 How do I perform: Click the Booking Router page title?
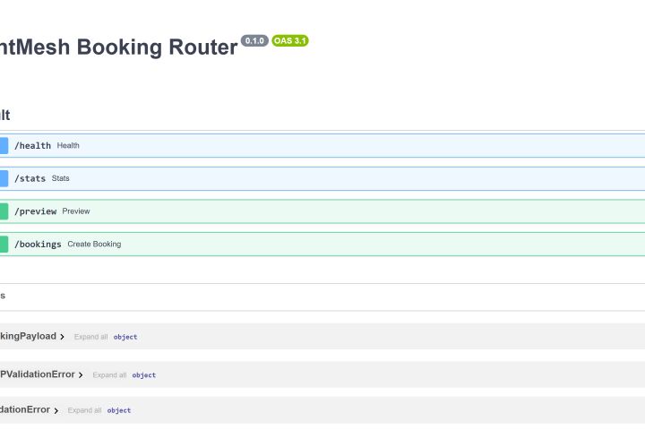118,47
